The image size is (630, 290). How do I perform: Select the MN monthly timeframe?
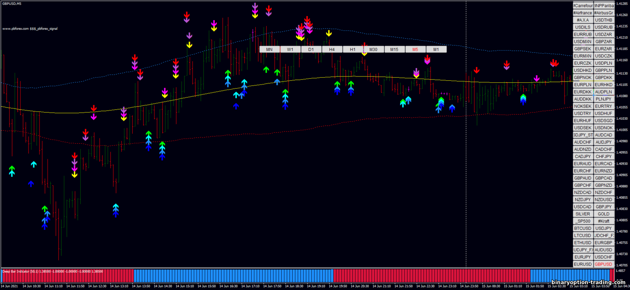click(269, 50)
